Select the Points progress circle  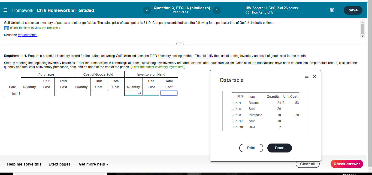pyautogui.click(x=247, y=12)
